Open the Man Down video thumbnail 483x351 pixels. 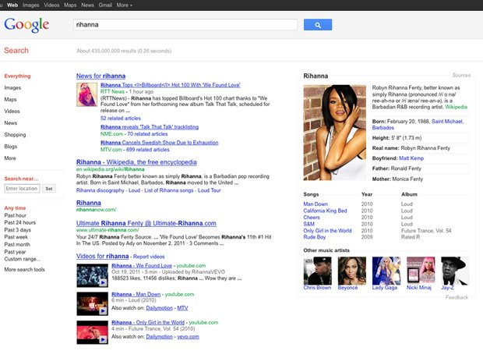(x=92, y=303)
